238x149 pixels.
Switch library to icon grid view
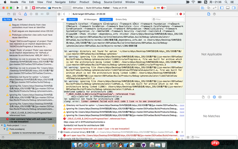pyautogui.click(x=188, y=137)
